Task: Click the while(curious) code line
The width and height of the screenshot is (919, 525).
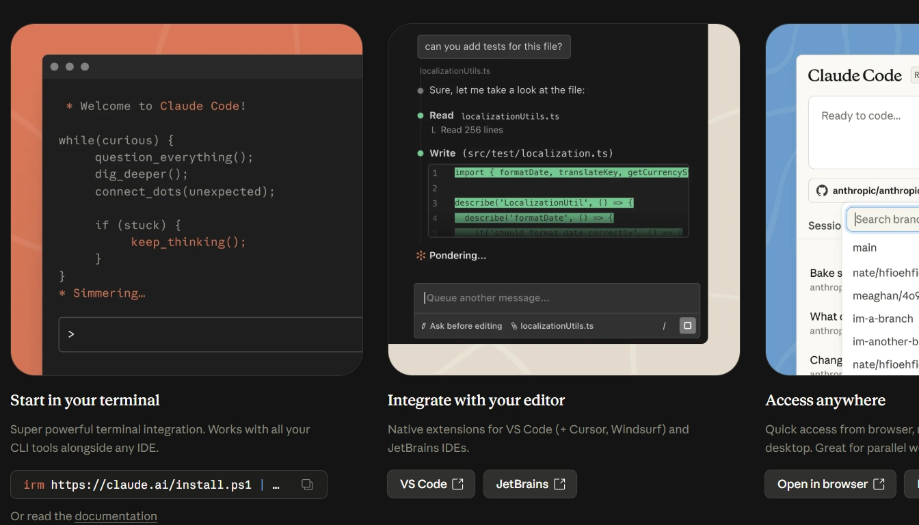Action: click(116, 140)
